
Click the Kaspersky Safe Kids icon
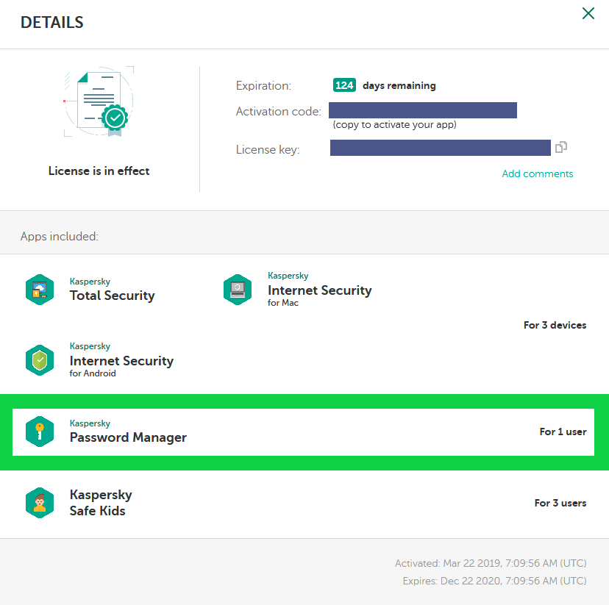coord(40,503)
